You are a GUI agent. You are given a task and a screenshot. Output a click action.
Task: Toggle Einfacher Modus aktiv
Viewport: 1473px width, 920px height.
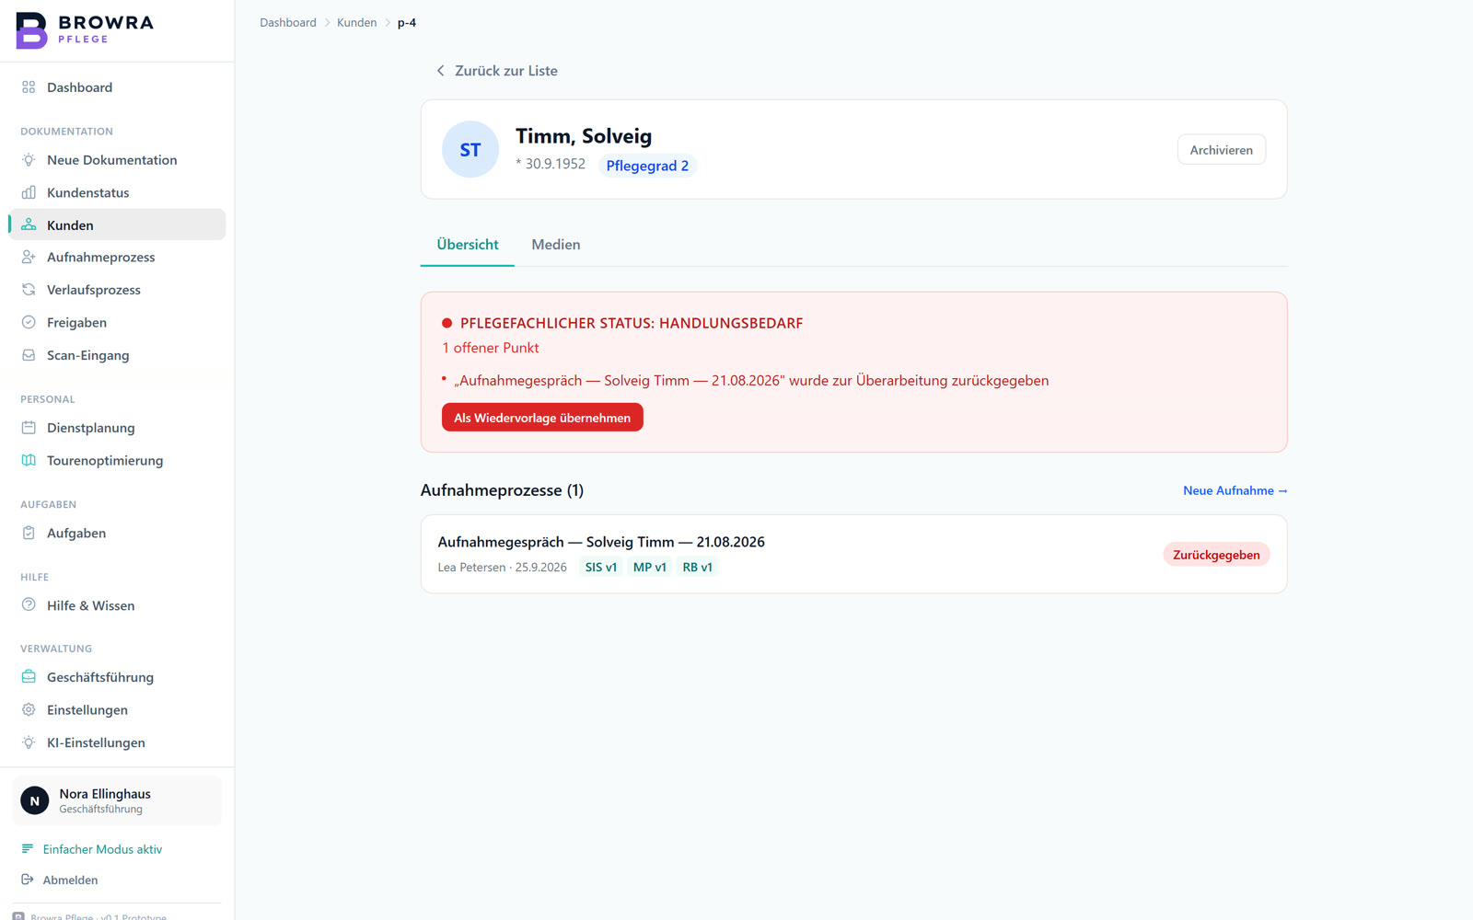[x=91, y=849]
